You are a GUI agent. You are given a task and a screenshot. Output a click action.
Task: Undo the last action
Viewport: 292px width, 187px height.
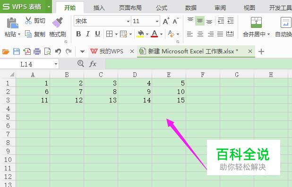pos(58,51)
